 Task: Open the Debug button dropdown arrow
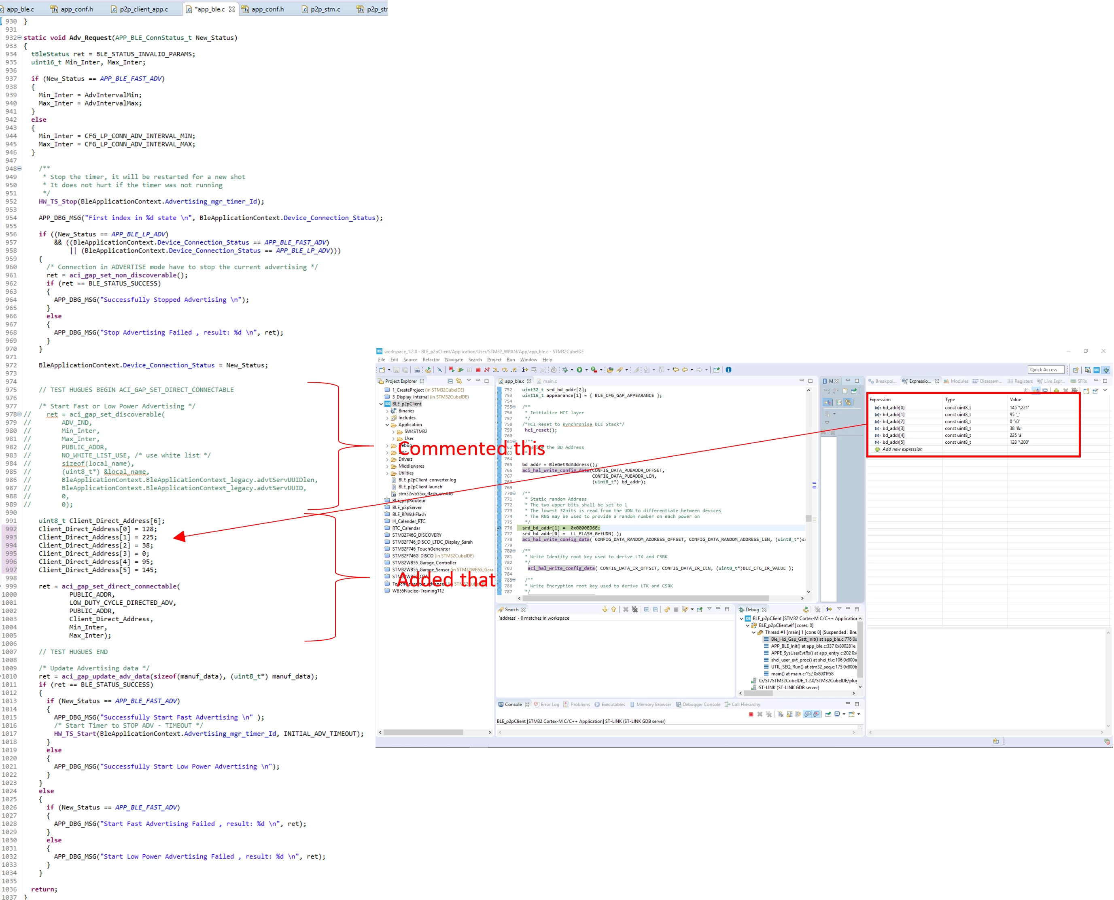coord(573,370)
